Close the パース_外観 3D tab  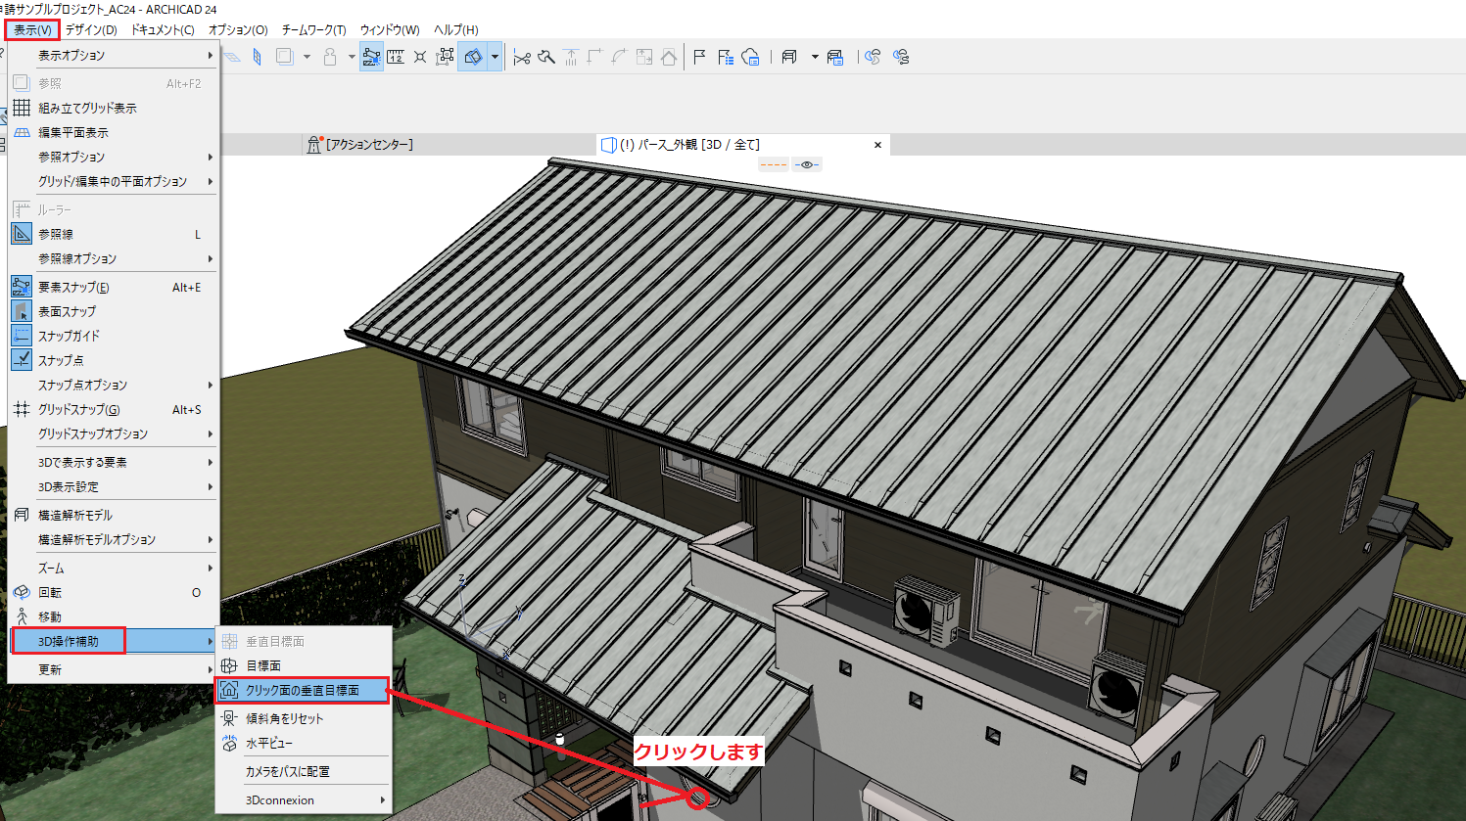[877, 145]
